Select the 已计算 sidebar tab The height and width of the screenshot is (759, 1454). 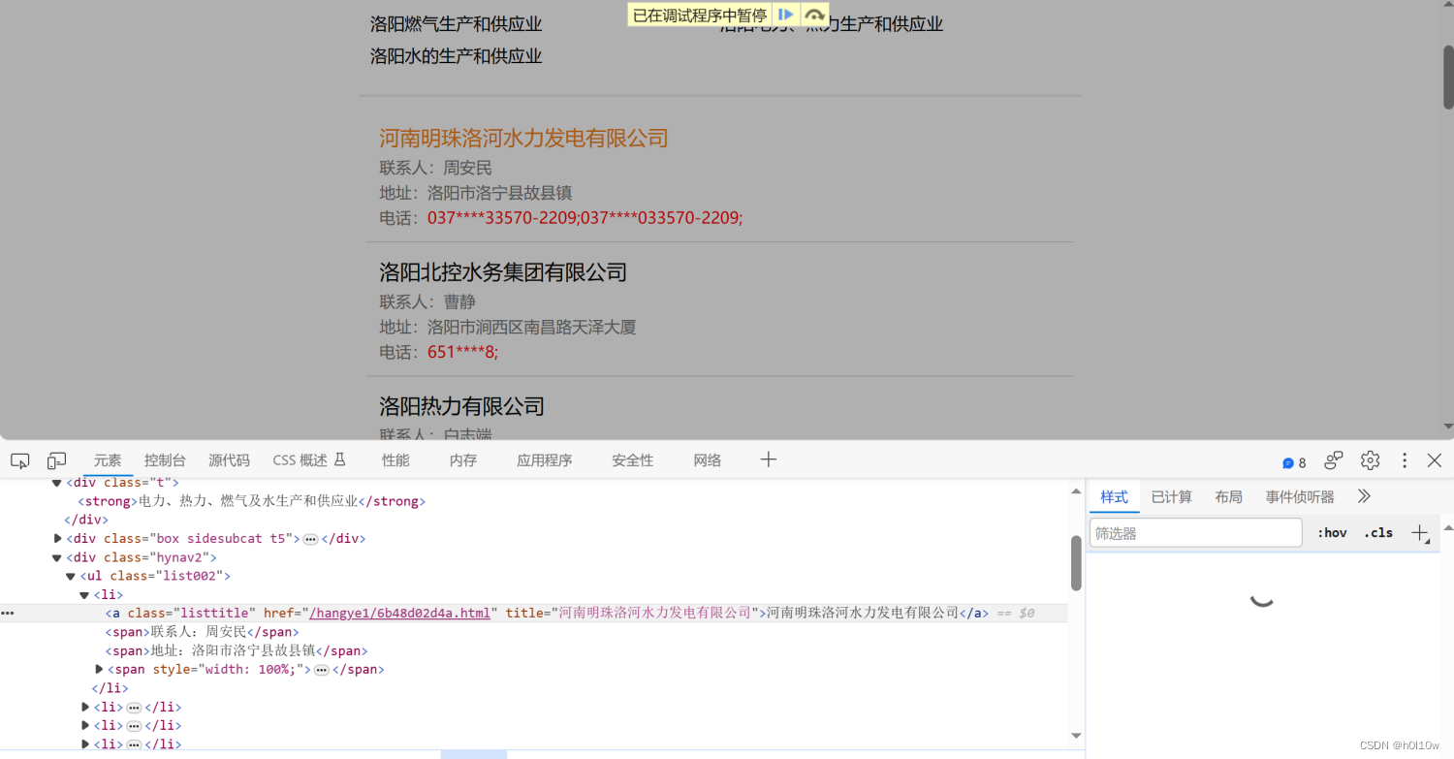pyautogui.click(x=1171, y=497)
